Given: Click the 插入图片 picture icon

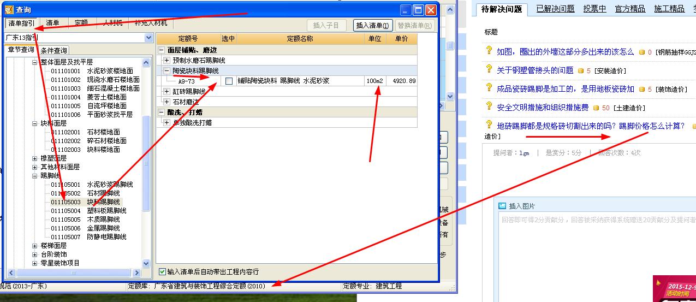Looking at the screenshot, I should [x=503, y=206].
